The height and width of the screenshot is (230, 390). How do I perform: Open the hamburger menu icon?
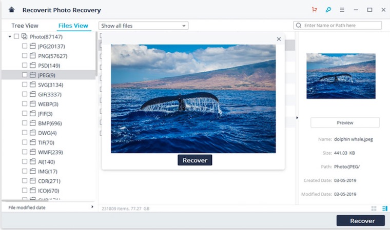[x=342, y=10]
